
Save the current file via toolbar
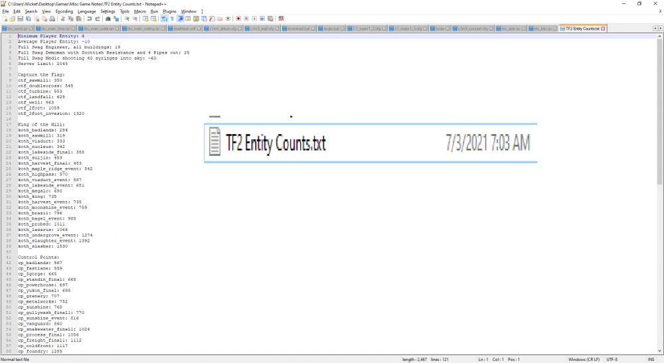point(21,19)
